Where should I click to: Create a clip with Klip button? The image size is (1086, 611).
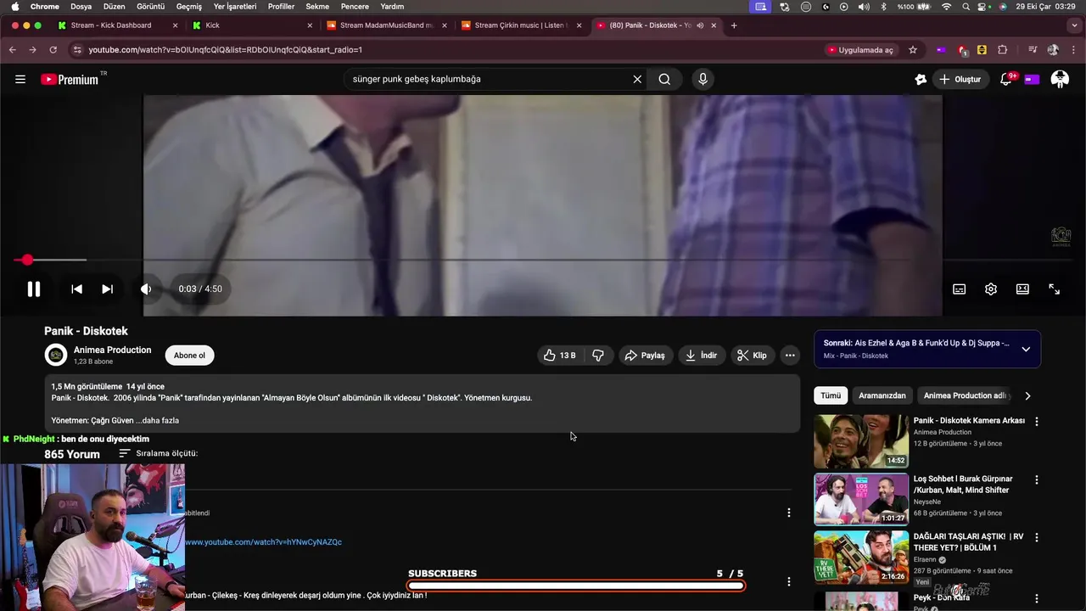click(752, 356)
